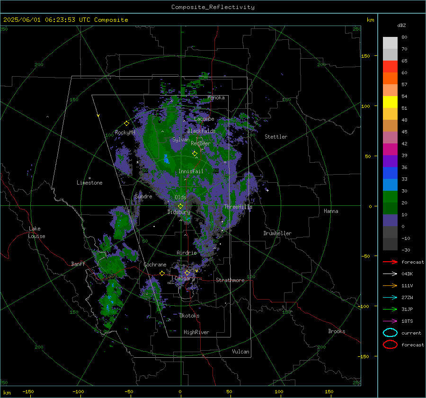Click the Drumheller city label

point(277,233)
